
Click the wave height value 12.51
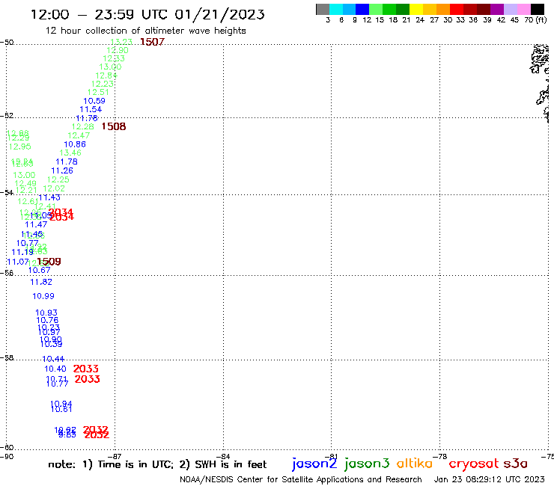pyautogui.click(x=98, y=92)
